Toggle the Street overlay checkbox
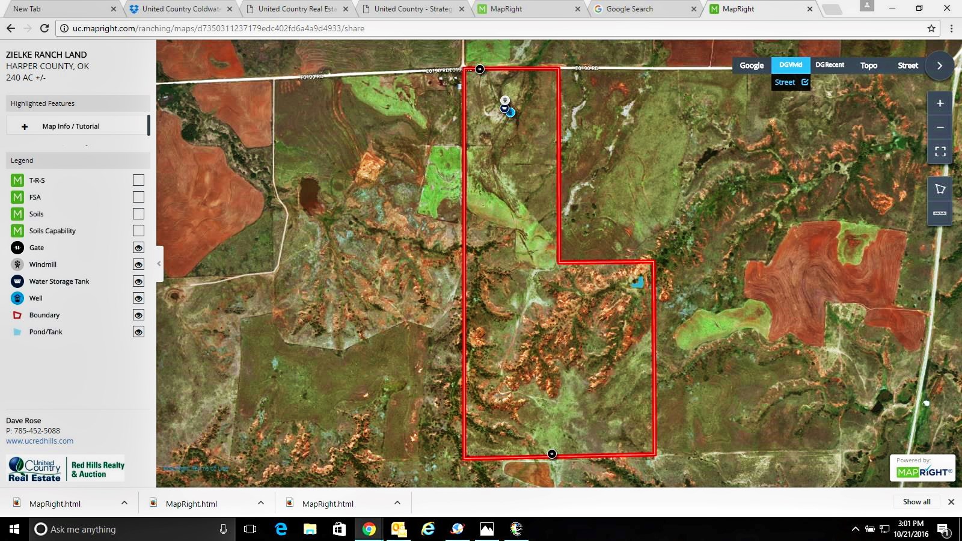The height and width of the screenshot is (541, 962). [x=805, y=82]
